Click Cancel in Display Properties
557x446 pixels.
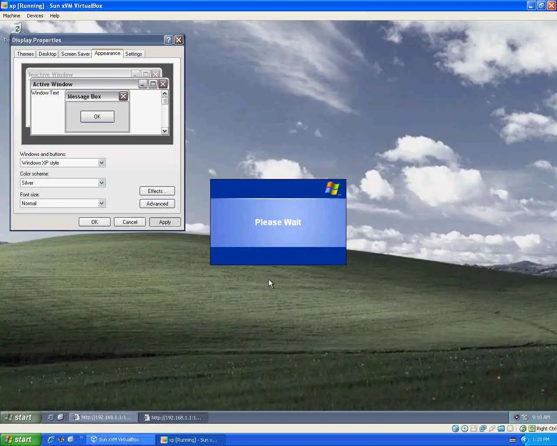pos(130,222)
